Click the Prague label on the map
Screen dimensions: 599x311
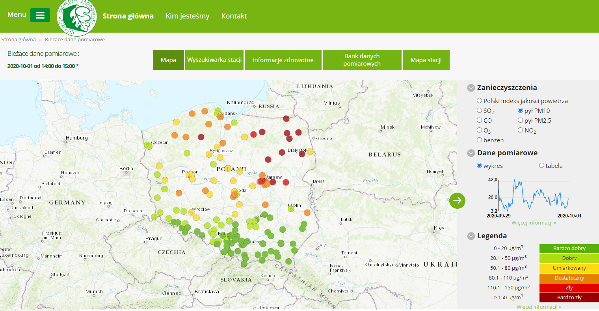coord(154,239)
